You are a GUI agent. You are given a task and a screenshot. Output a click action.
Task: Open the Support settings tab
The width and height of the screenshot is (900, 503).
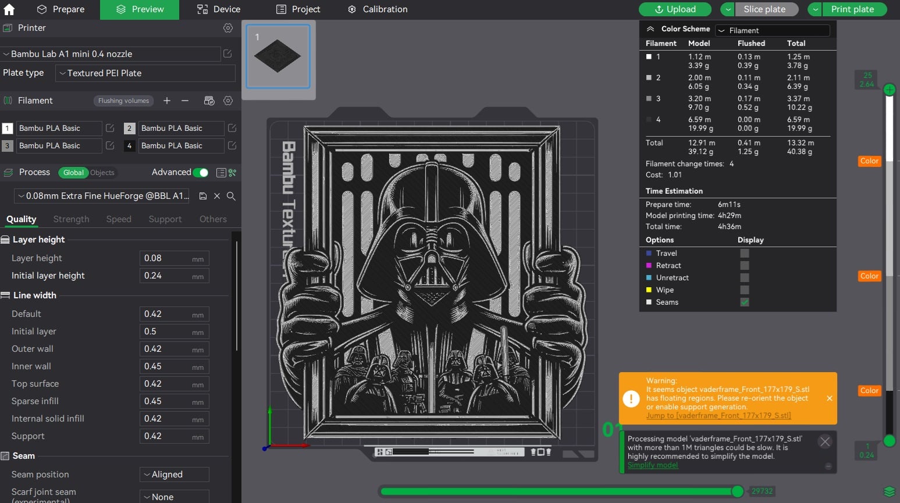(165, 219)
